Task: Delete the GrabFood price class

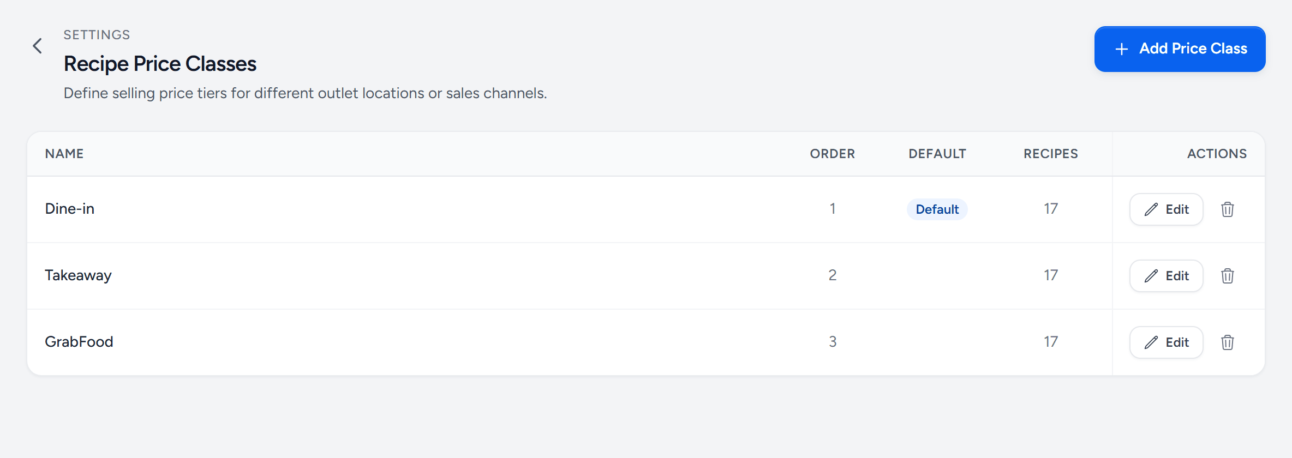Action: point(1228,342)
